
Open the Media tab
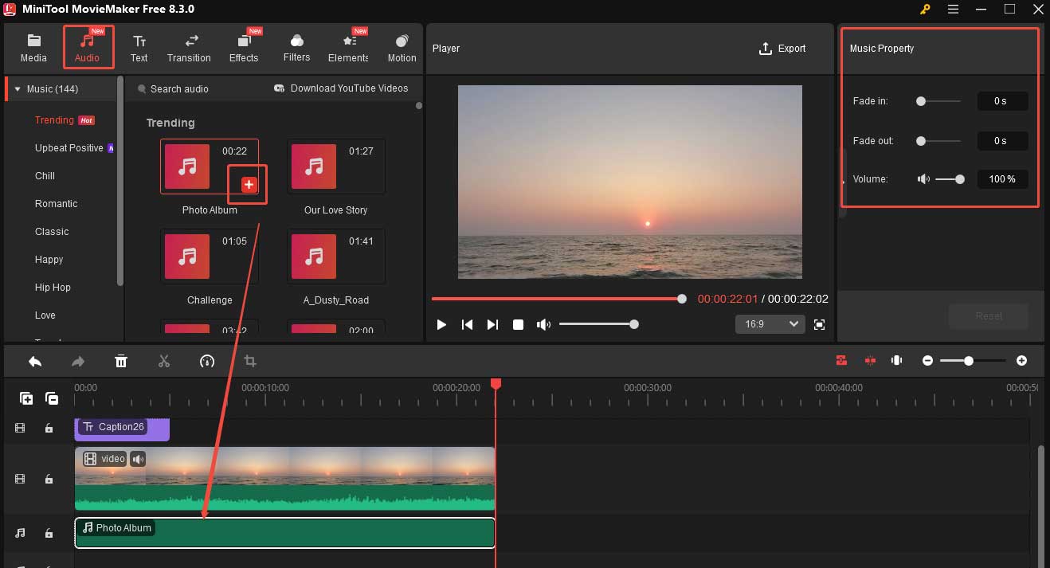[x=33, y=48]
